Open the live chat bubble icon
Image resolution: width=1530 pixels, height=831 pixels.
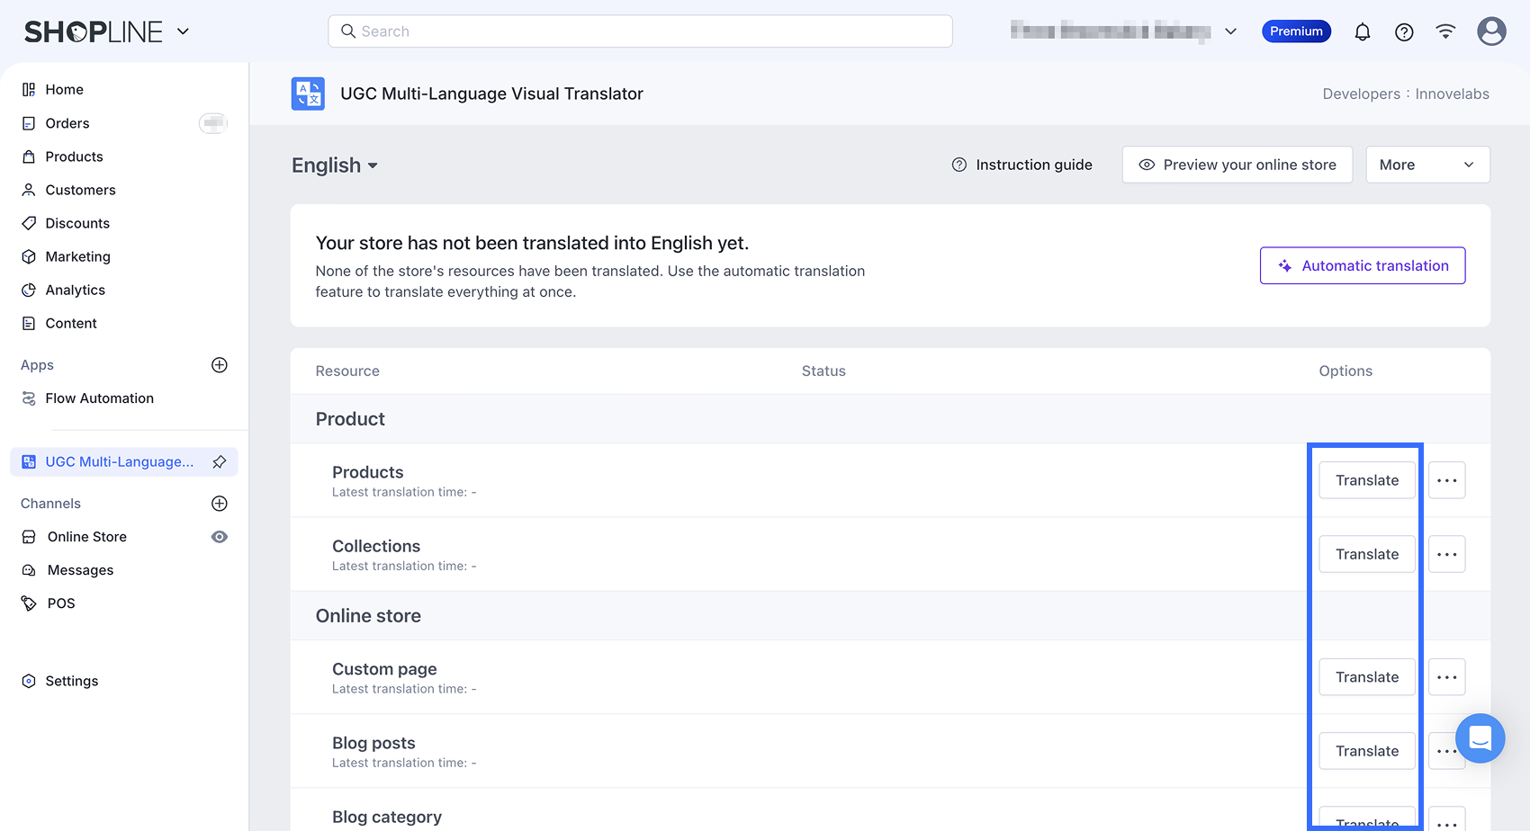1480,738
